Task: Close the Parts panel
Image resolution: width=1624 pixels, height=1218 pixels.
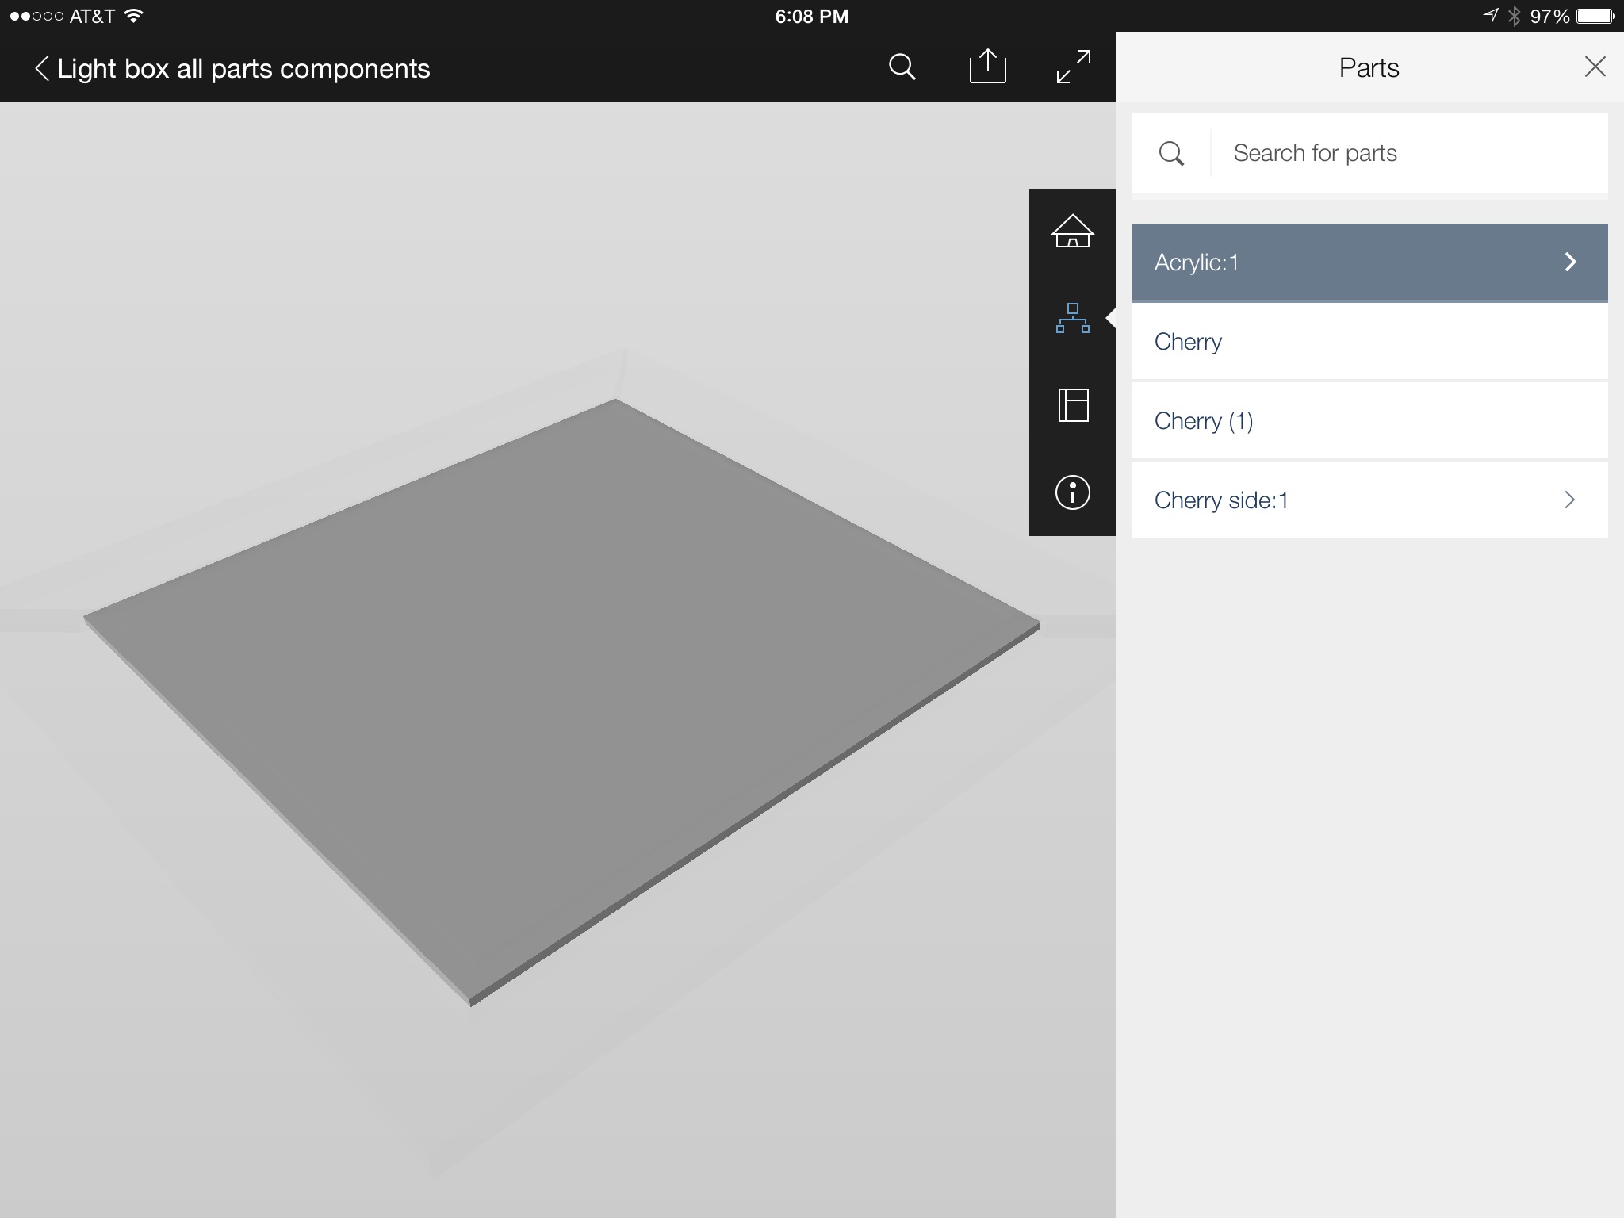Action: coord(1595,67)
